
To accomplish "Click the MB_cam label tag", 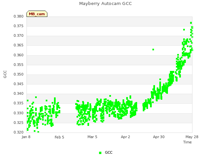I will [37, 14].
